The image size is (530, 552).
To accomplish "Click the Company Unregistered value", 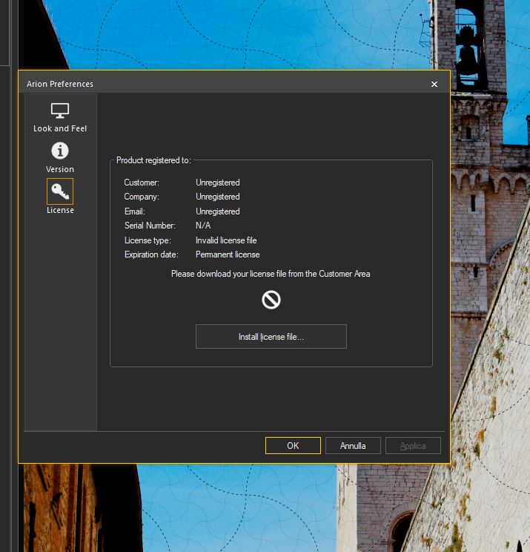I will [x=218, y=197].
